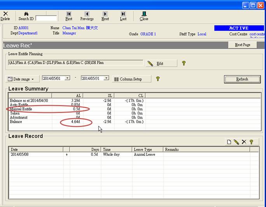Add new leave record icon
The width and height of the screenshot is (266, 207).
[x=229, y=142]
